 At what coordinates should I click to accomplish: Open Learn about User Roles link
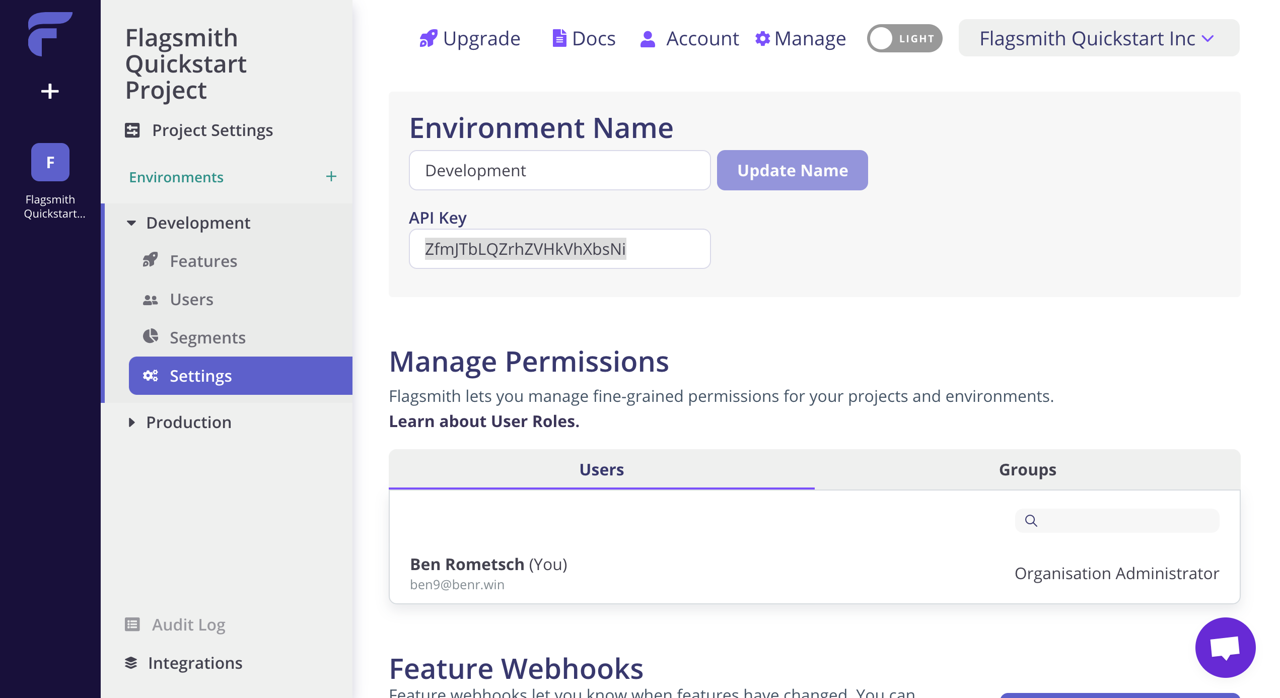coord(484,421)
